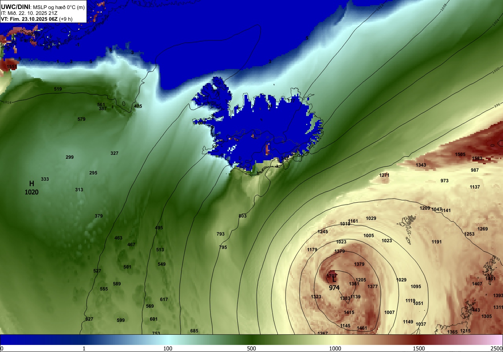
Task: Select the 1551 value at left edge
Action: click(x=12, y=67)
